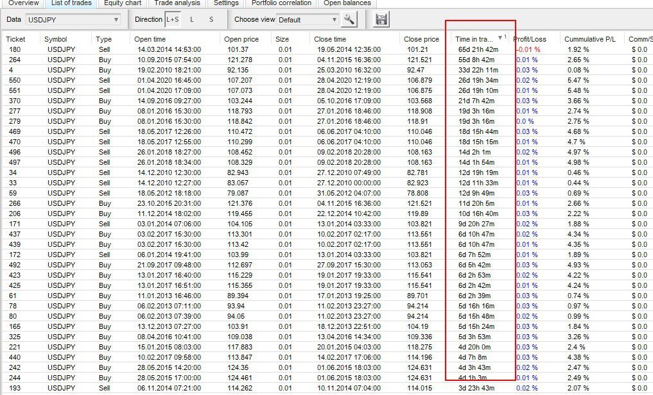The width and height of the screenshot is (653, 395).
Task: Select ticket 180 cell
Action: pyautogui.click(x=15, y=49)
